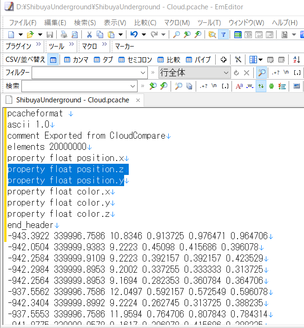Click the Find Next icon in search bar

[x=164, y=86]
